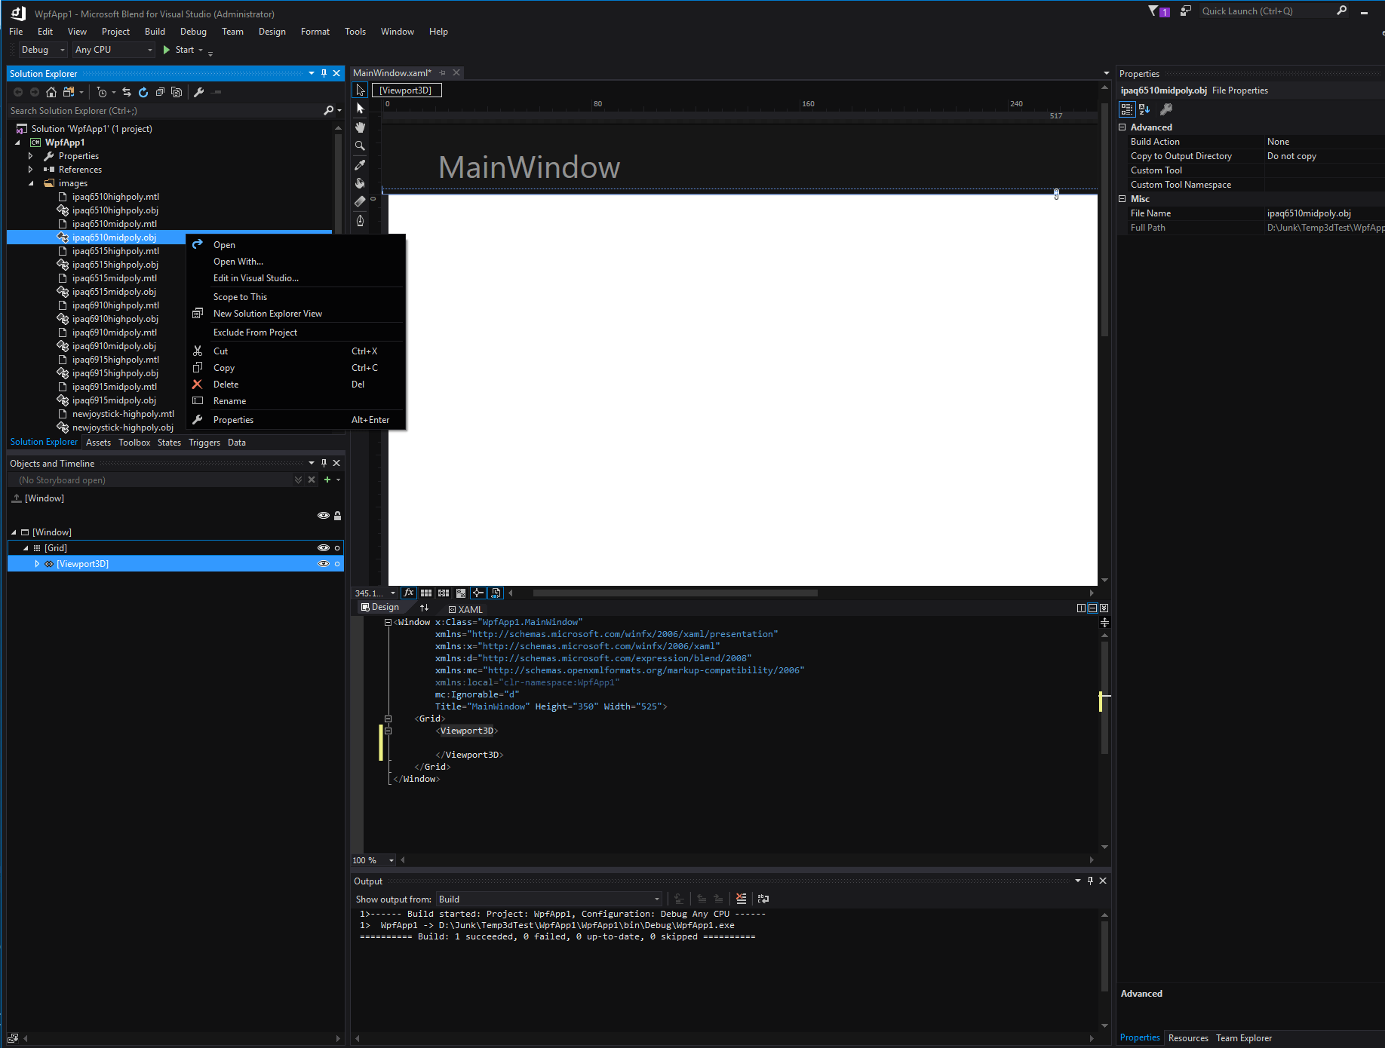The image size is (1385, 1048).
Task: Click the Vertical Split pane icon
Action: 1081,608
